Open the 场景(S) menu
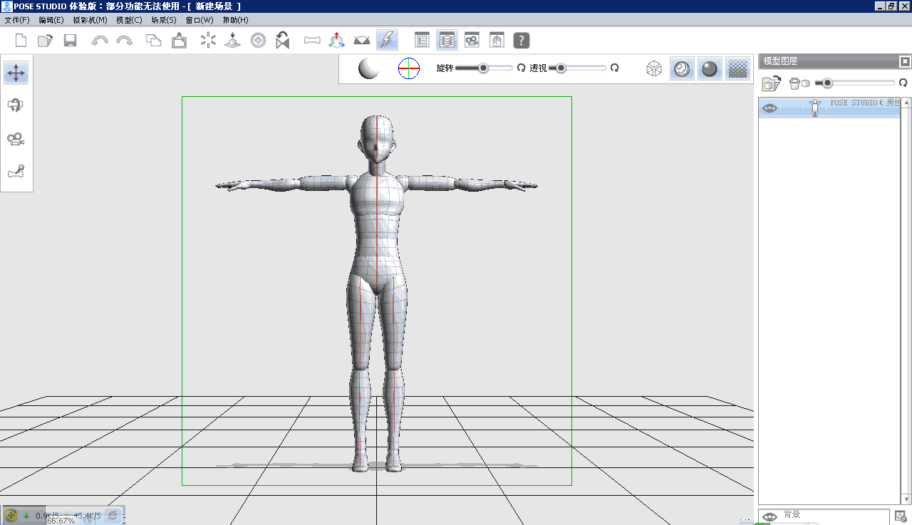 click(164, 20)
